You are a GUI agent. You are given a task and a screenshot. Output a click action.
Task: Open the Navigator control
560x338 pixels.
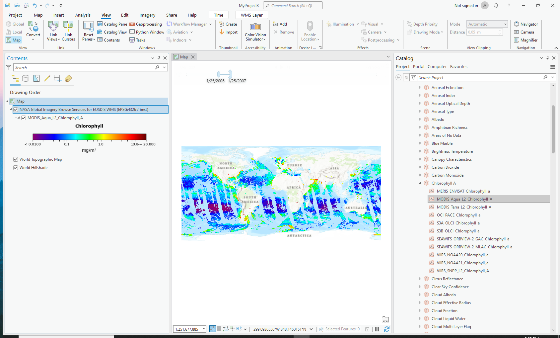(525, 24)
